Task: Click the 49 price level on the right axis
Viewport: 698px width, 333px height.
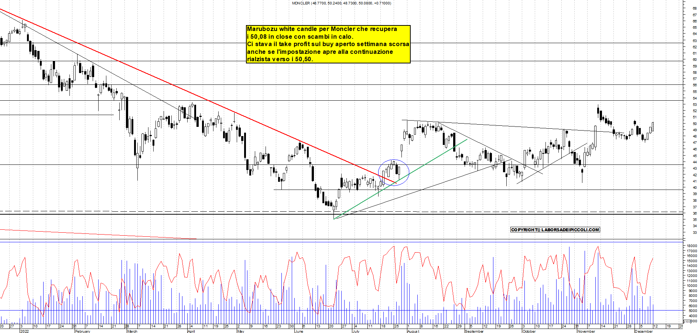Action: (695, 130)
